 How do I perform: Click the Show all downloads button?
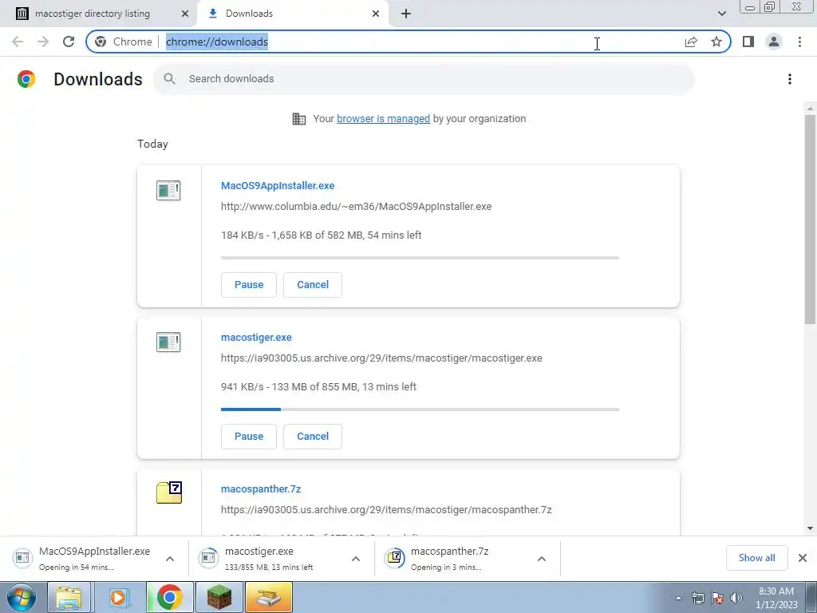[756, 558]
